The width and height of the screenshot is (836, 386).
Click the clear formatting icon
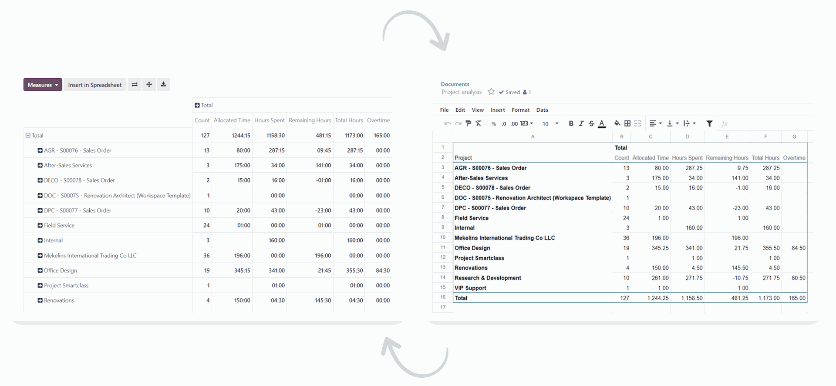pos(478,123)
